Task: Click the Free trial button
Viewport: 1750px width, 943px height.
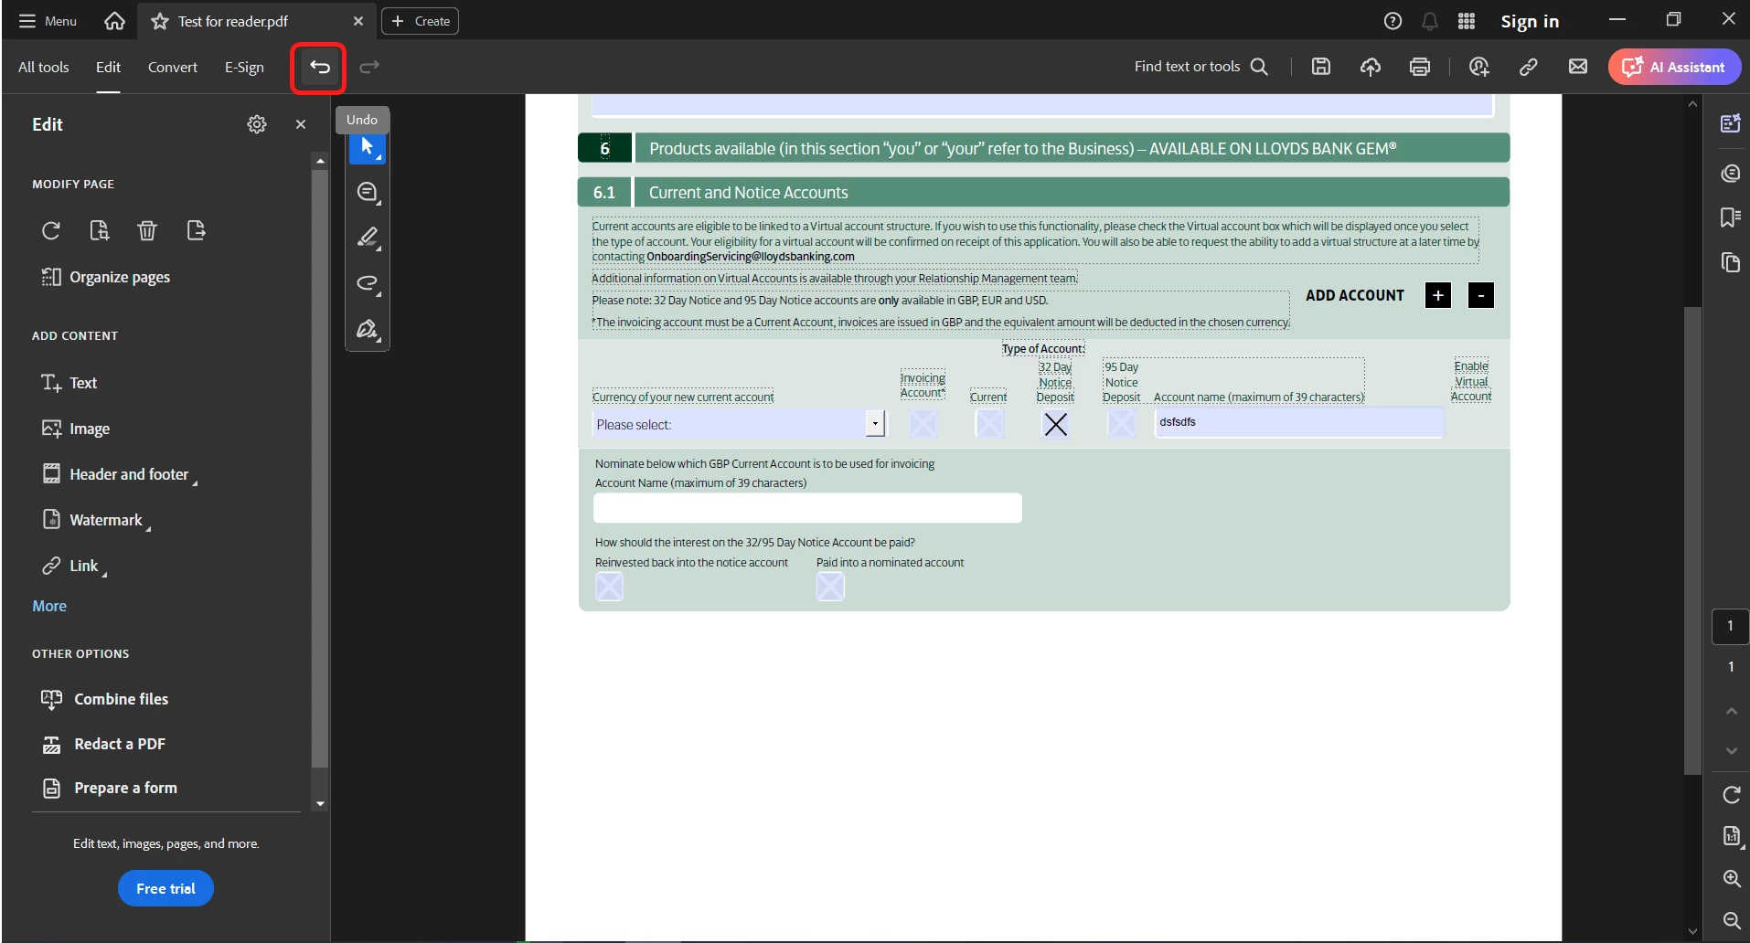Action: [x=165, y=888]
